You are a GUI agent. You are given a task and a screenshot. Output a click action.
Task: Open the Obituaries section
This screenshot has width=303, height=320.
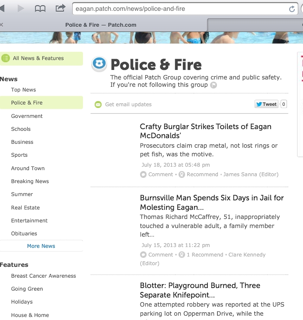click(x=24, y=234)
